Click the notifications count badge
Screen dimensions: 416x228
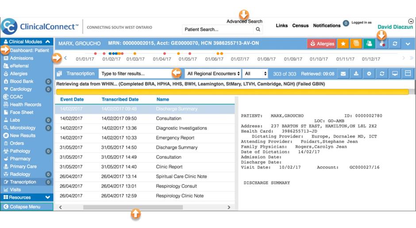(346, 23)
